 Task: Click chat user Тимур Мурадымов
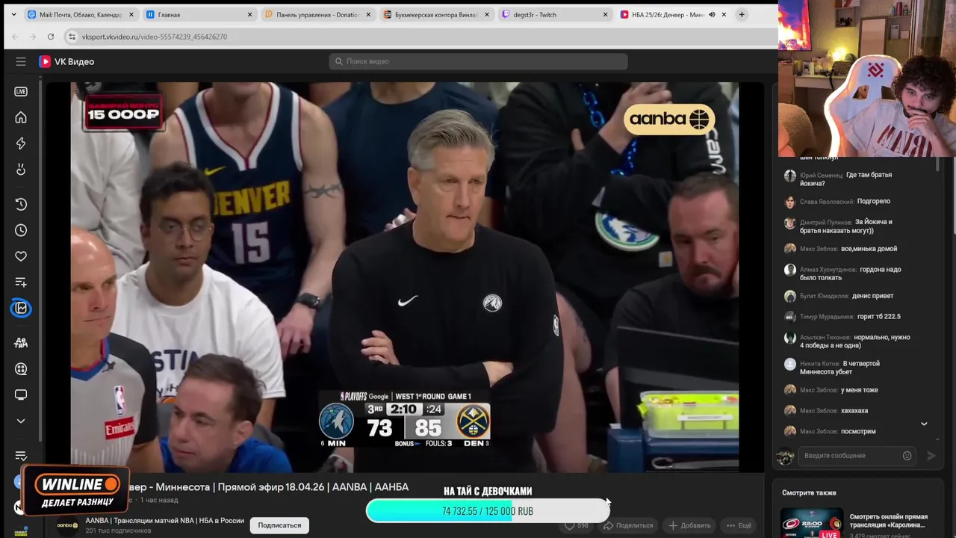point(827,316)
